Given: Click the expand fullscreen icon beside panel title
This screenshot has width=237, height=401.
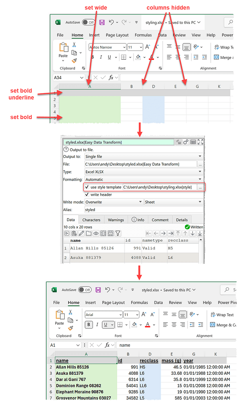Looking at the screenshot, I should pyautogui.click(x=201, y=142).
